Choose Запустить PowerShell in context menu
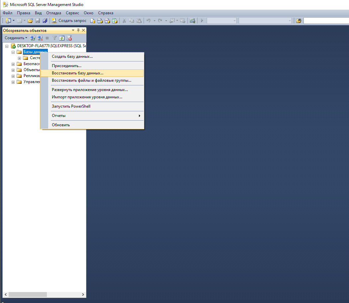The width and height of the screenshot is (349, 303). (x=92, y=106)
